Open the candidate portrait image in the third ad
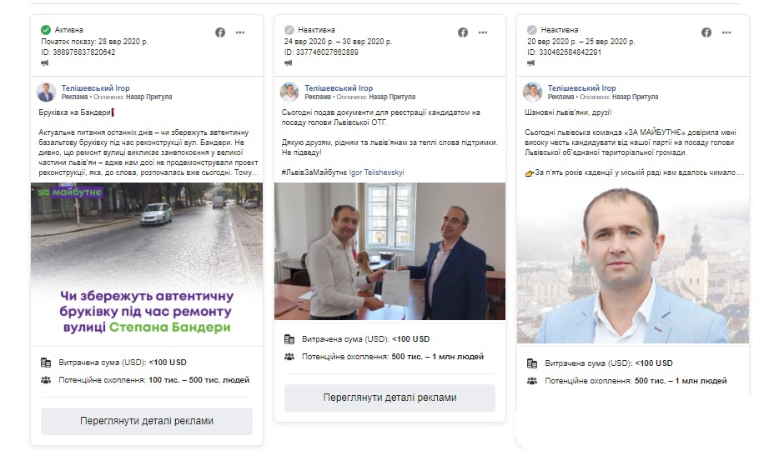774x451 pixels. [633, 263]
